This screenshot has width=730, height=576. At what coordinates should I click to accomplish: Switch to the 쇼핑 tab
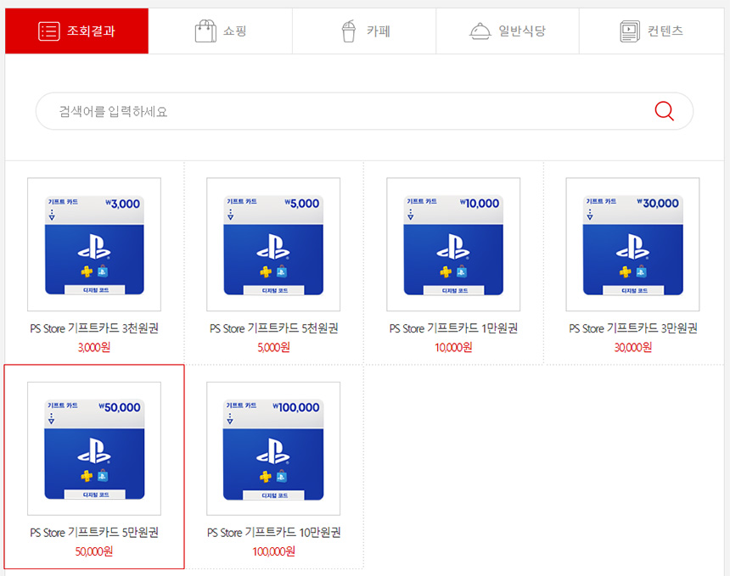tap(220, 31)
